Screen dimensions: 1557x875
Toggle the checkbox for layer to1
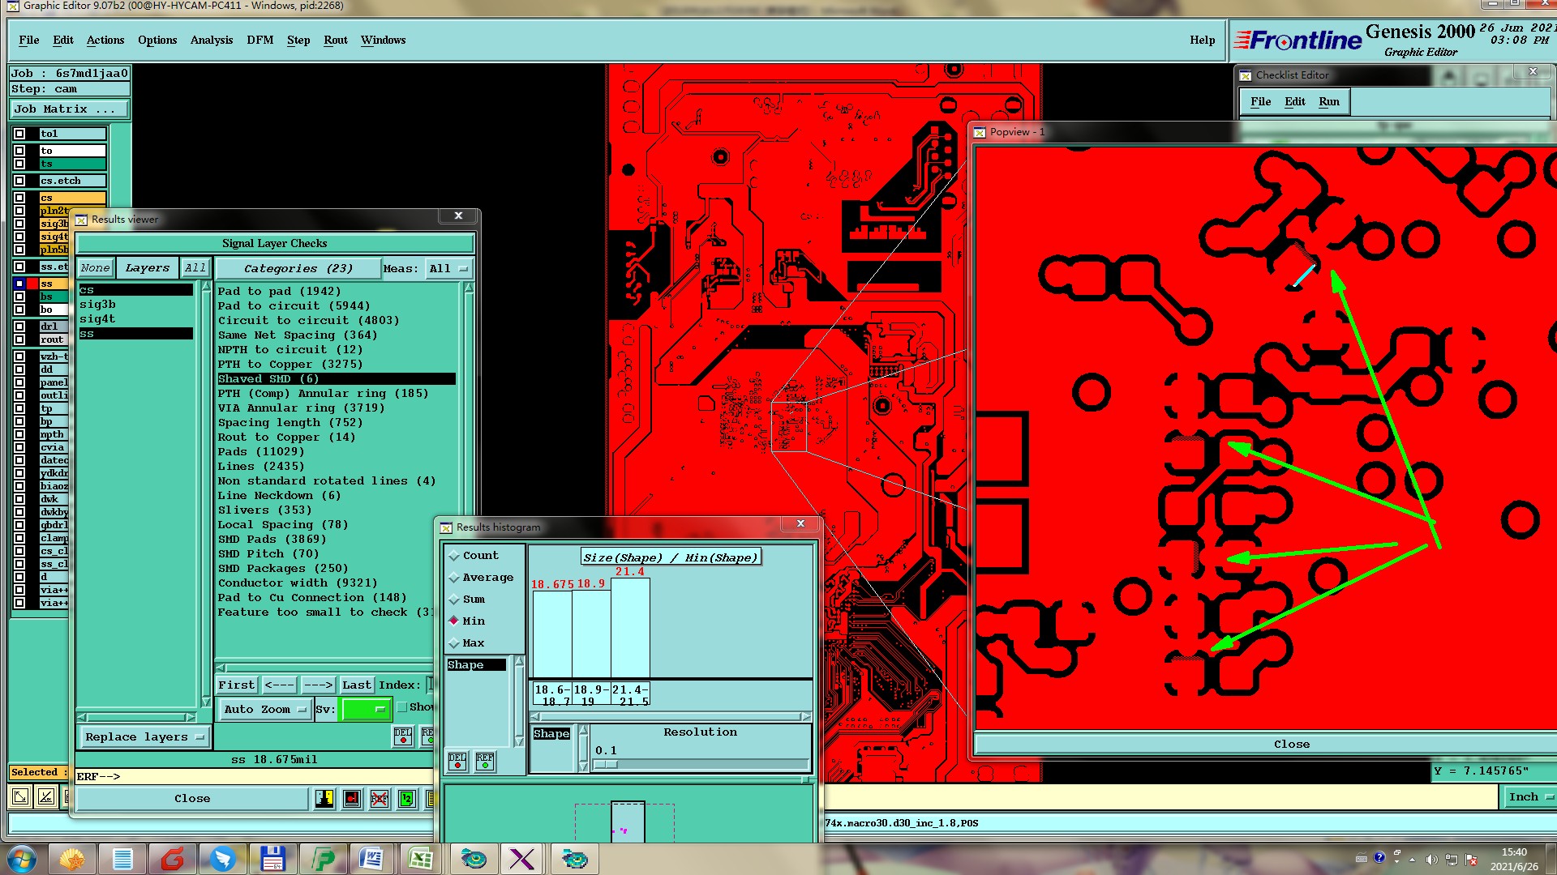coord(19,134)
